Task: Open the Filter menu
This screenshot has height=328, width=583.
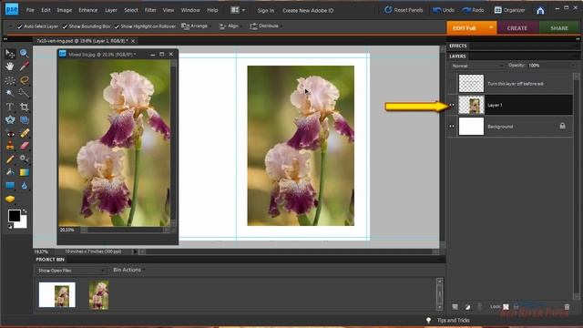Action: (150, 10)
